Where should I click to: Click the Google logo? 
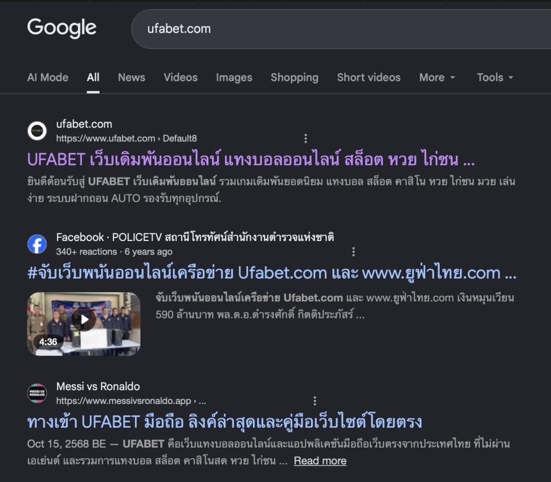pos(62,28)
